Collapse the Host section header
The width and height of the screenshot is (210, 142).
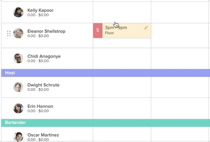[105, 73]
